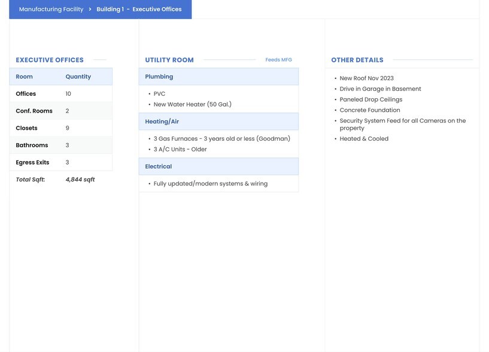Select the Closets table row
This screenshot has width=489, height=352.
point(60,128)
